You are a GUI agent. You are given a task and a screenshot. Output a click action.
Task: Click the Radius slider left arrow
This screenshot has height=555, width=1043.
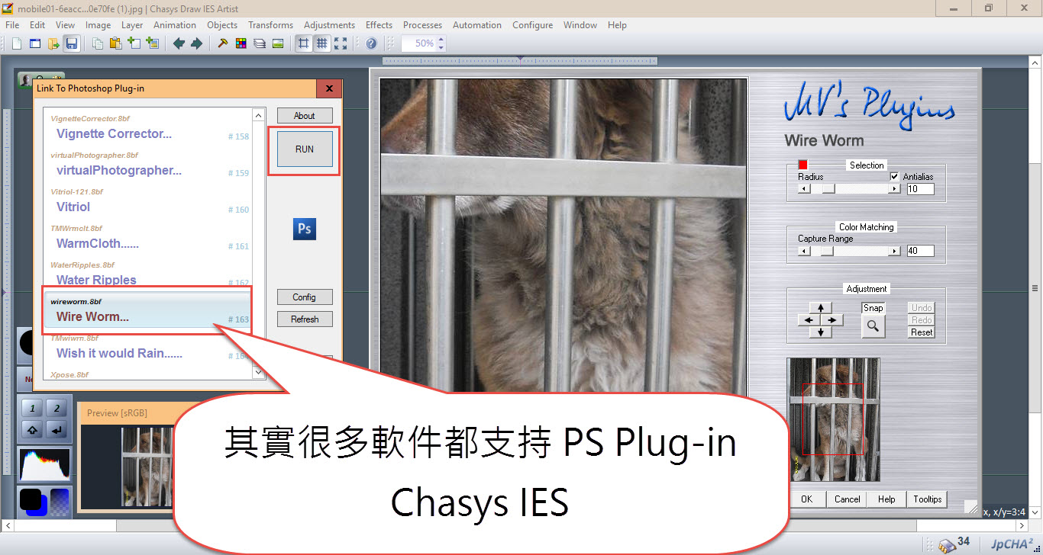point(803,189)
